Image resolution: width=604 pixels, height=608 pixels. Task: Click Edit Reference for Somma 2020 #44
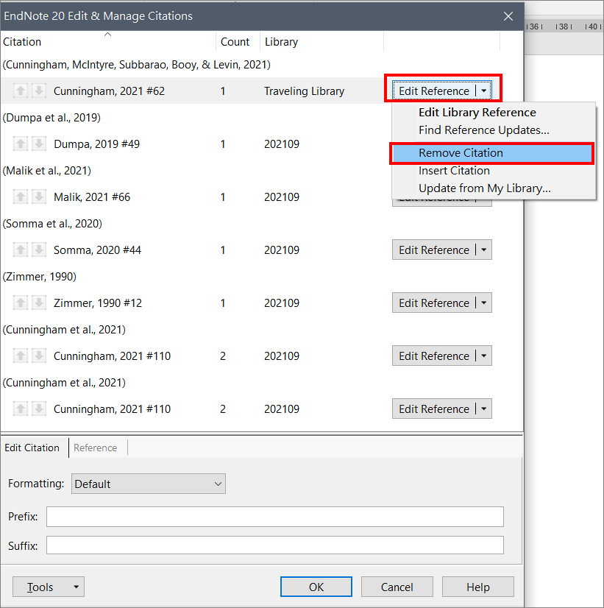pyautogui.click(x=434, y=250)
